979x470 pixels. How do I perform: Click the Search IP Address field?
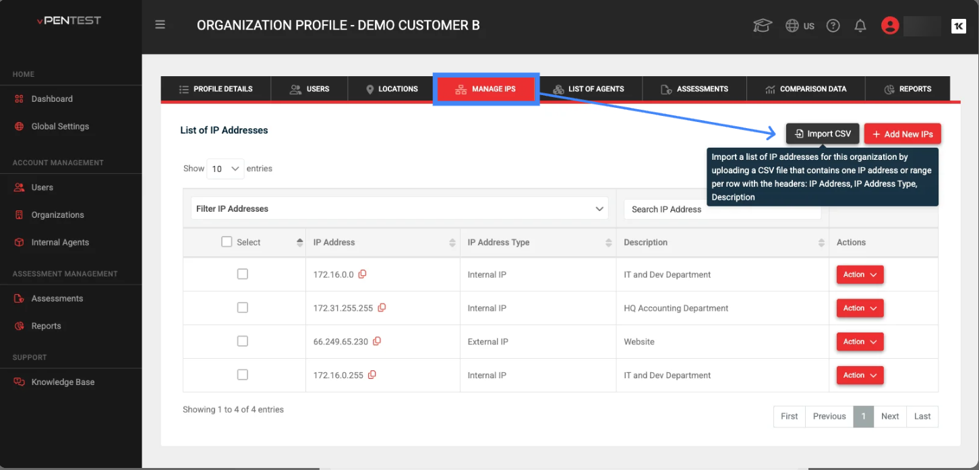(721, 210)
